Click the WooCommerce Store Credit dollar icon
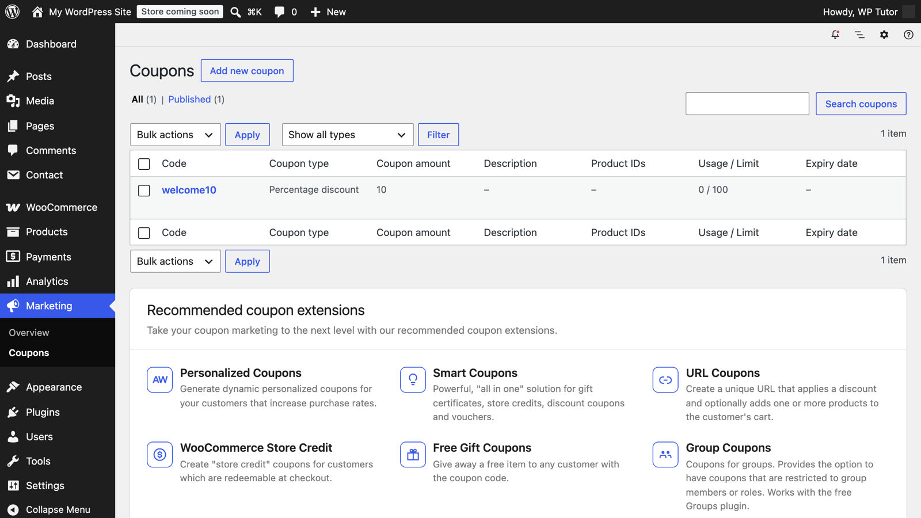This screenshot has height=518, width=921. tap(159, 455)
